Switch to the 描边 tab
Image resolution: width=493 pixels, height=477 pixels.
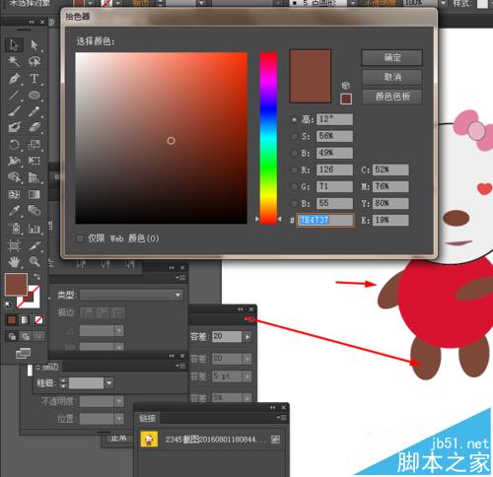tap(48, 367)
